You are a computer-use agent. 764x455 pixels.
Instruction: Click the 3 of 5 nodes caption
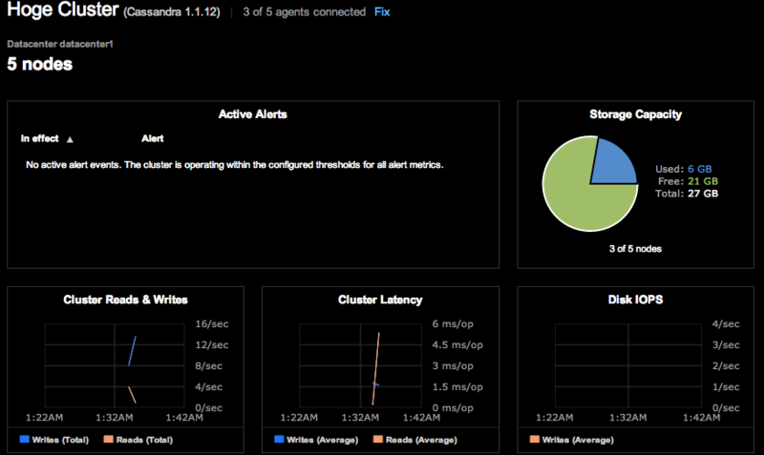635,249
